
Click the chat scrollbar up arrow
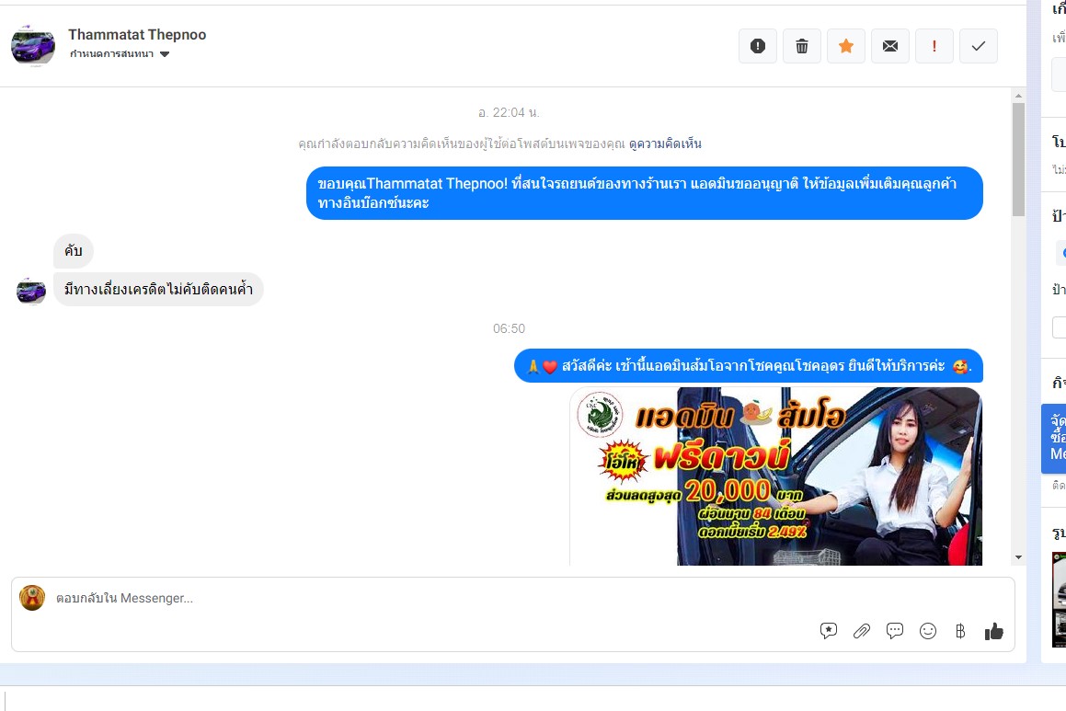pyautogui.click(x=1018, y=96)
